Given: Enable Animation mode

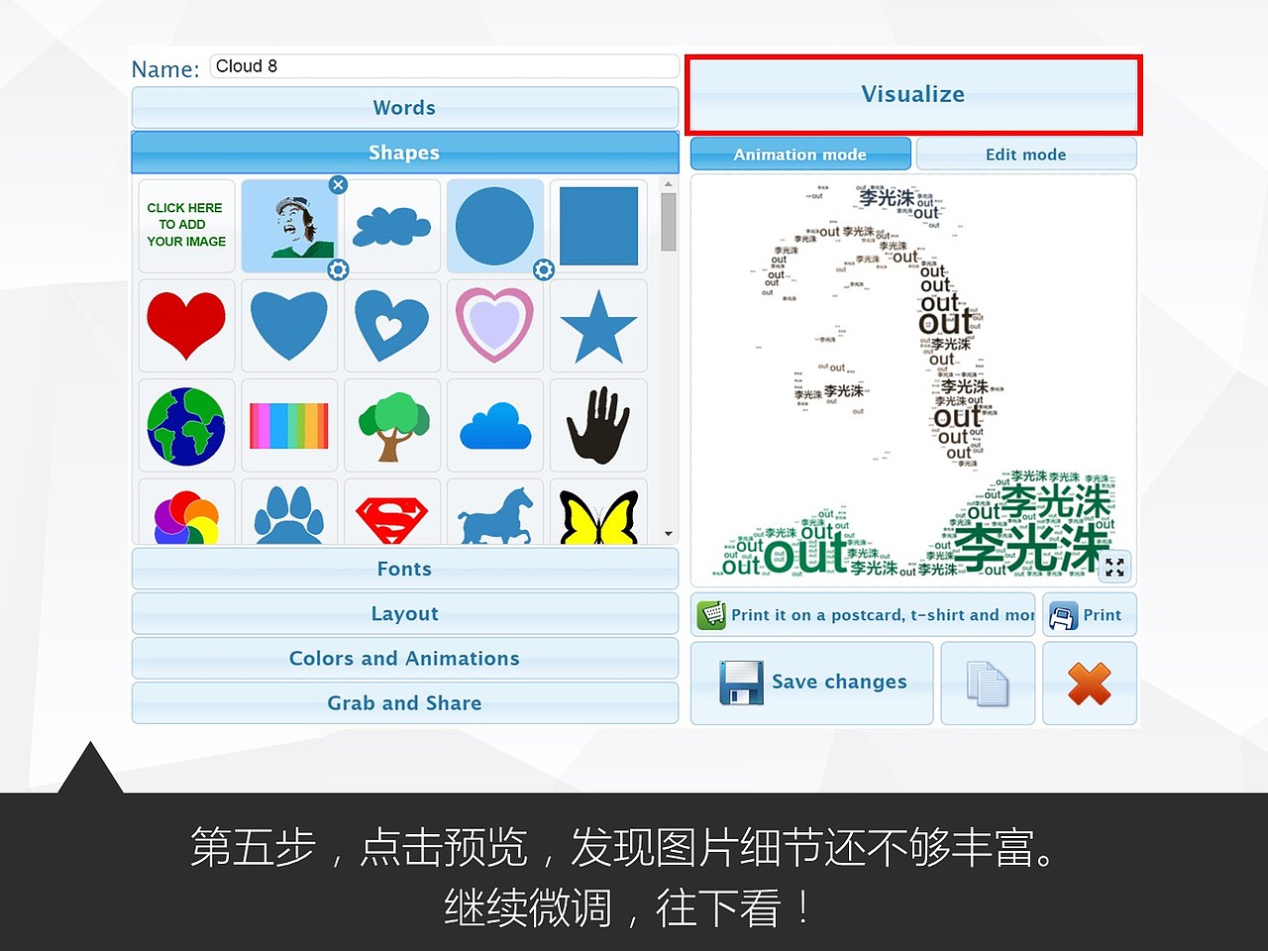Looking at the screenshot, I should (x=799, y=154).
